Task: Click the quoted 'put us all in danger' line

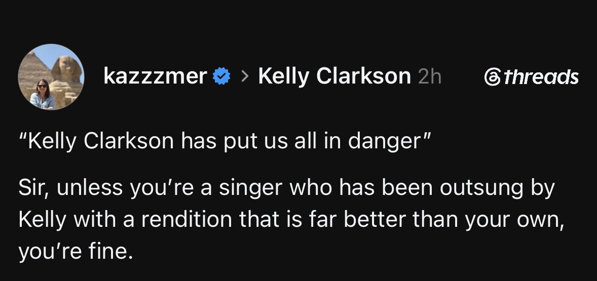Action: point(225,141)
